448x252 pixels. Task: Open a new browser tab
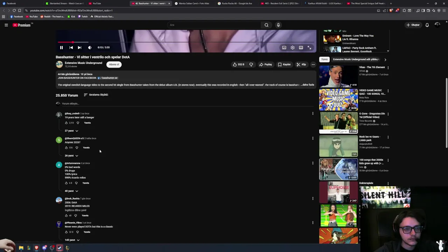391,3
